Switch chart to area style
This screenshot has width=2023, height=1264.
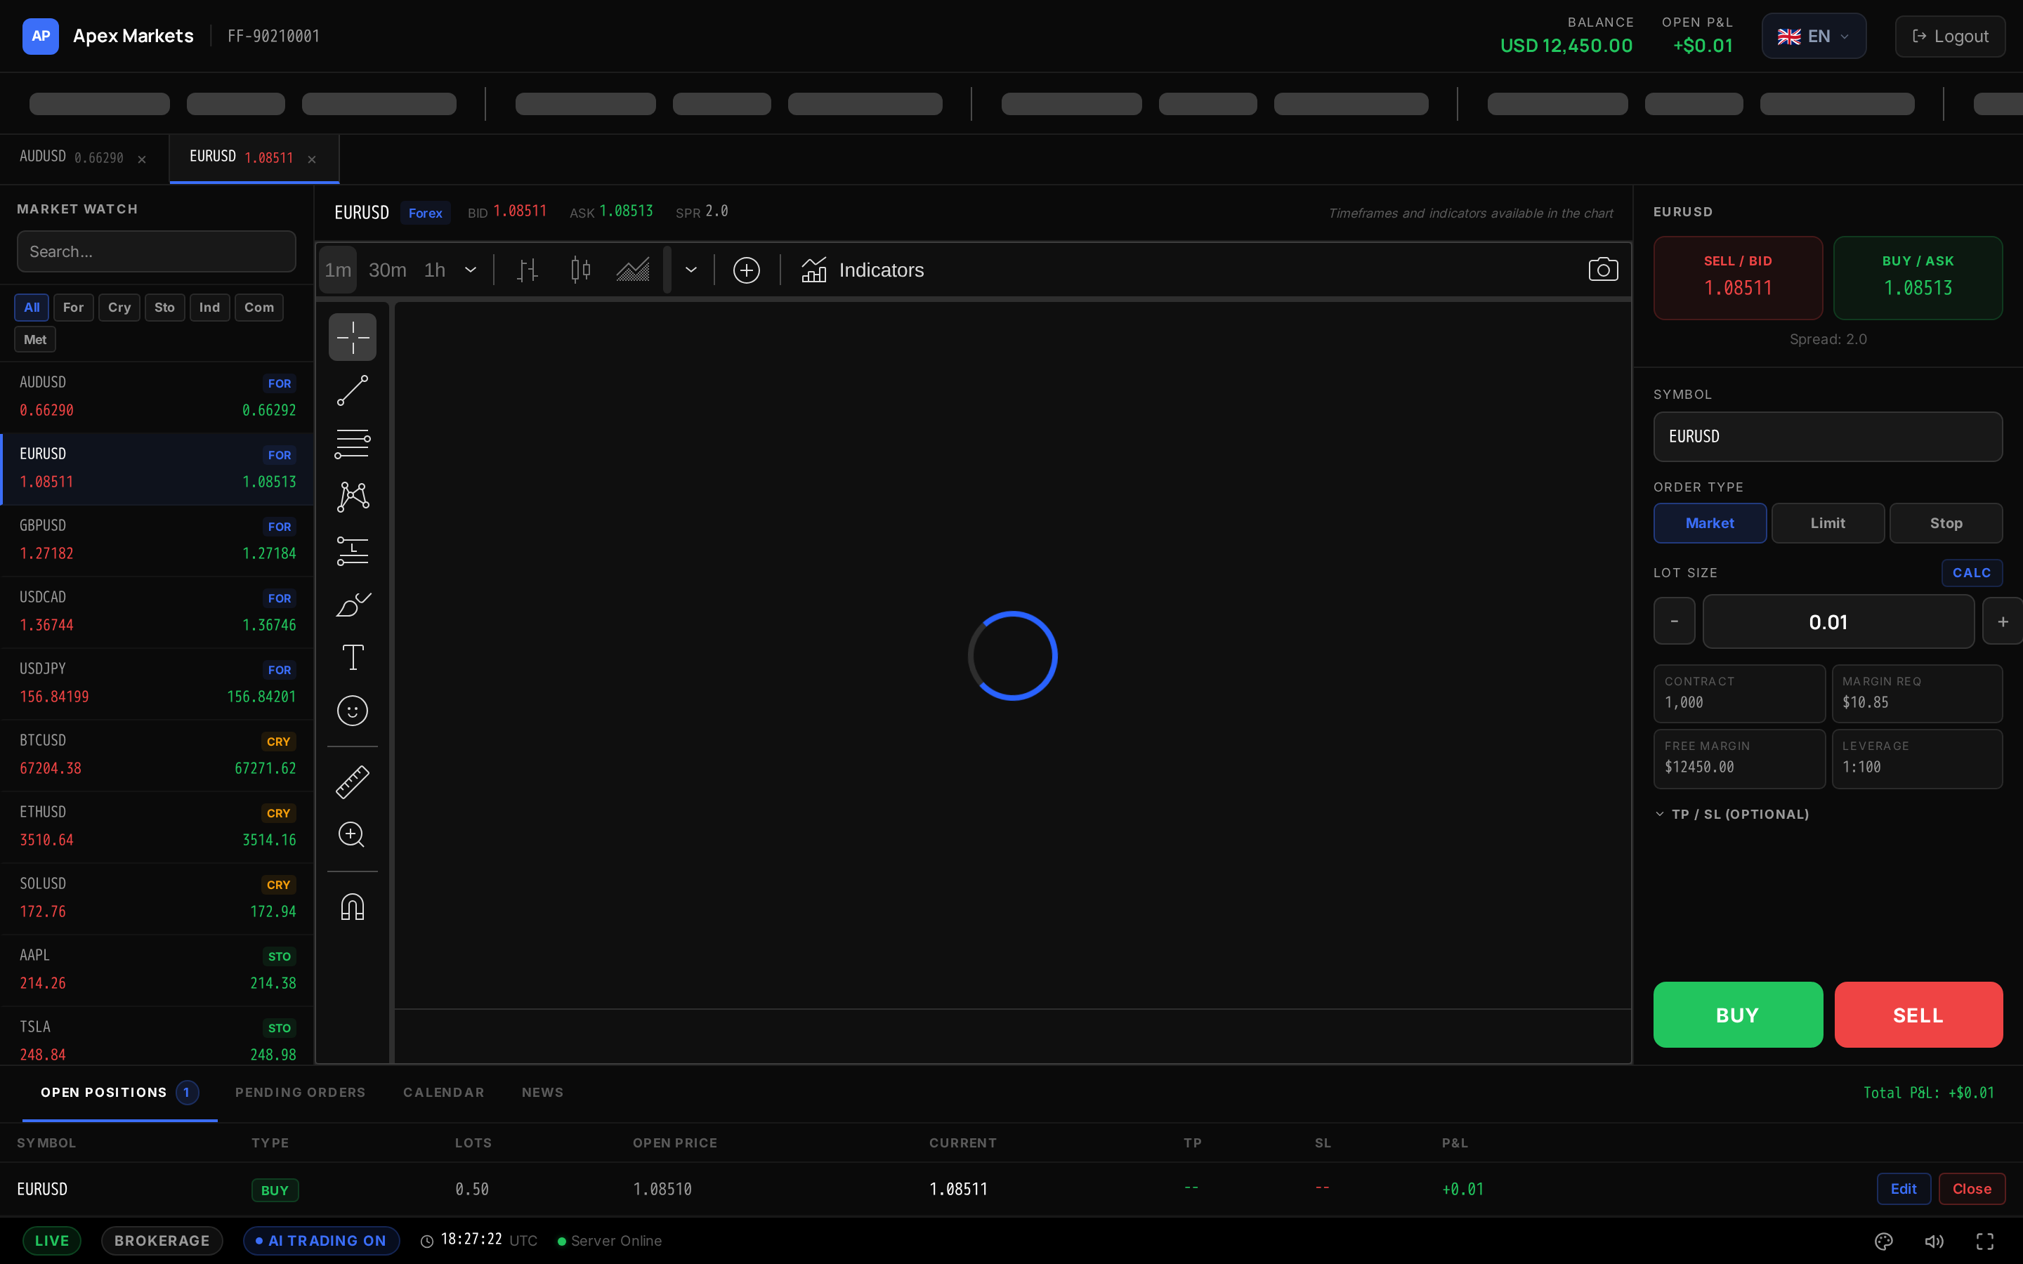[x=633, y=270]
